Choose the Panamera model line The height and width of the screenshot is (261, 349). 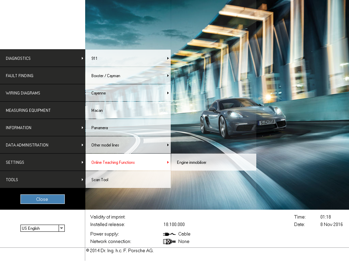[x=128, y=127]
